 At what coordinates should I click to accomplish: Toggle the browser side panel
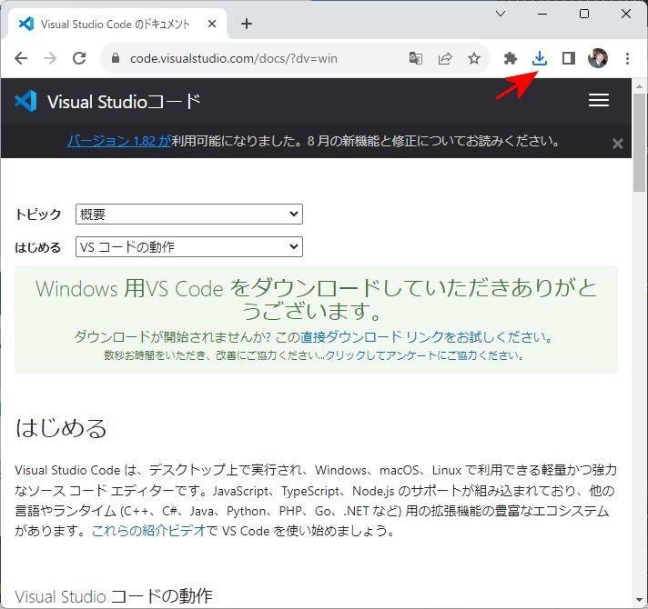pyautogui.click(x=569, y=58)
